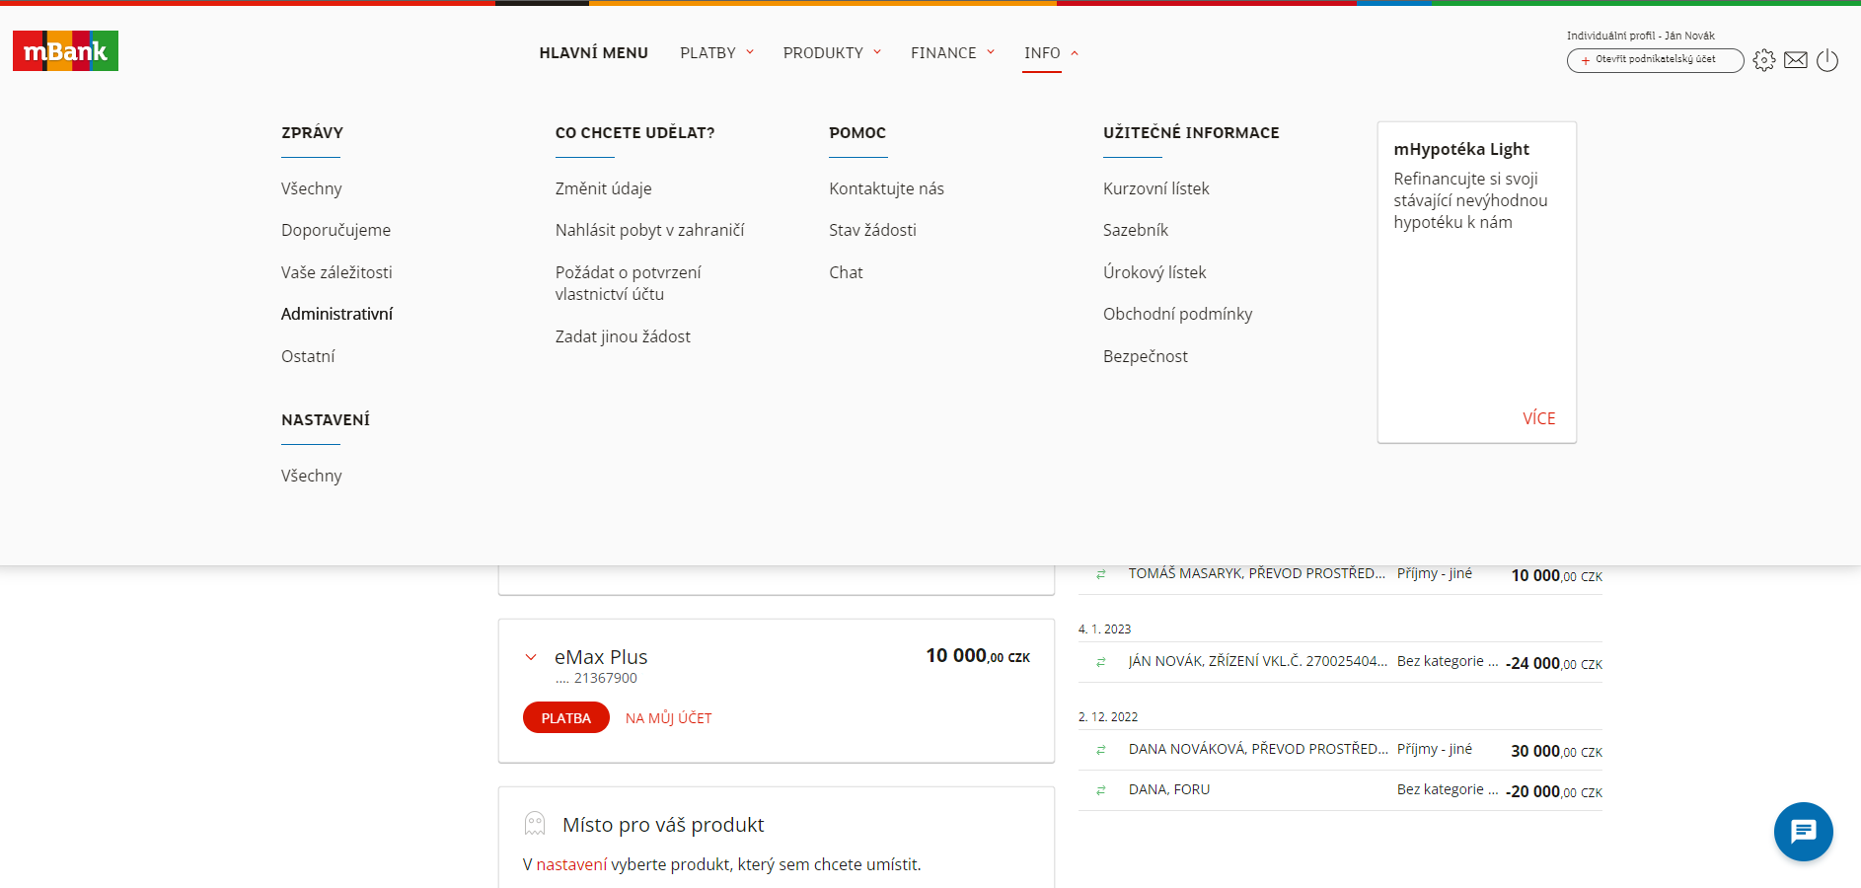Click the mBank logo
Image resolution: width=1861 pixels, height=888 pixels.
click(65, 51)
